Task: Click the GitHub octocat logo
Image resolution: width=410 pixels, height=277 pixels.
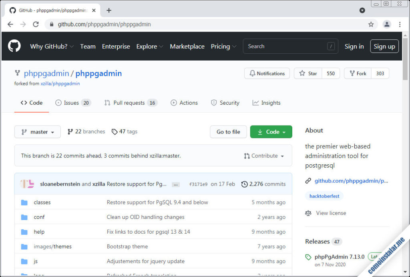Action: [14, 46]
